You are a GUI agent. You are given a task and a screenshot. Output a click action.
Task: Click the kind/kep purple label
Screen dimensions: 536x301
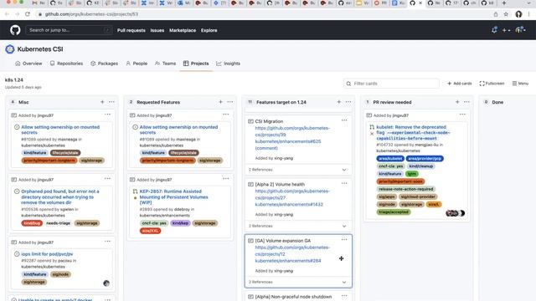[x=180, y=223]
